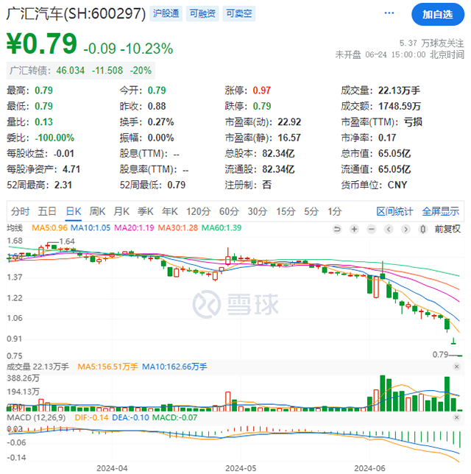Open the three-dot more options menu
This screenshot has height=474, width=471.
(x=389, y=13)
